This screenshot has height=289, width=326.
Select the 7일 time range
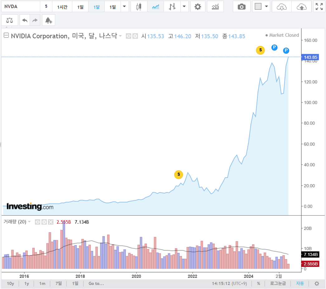pos(59,283)
